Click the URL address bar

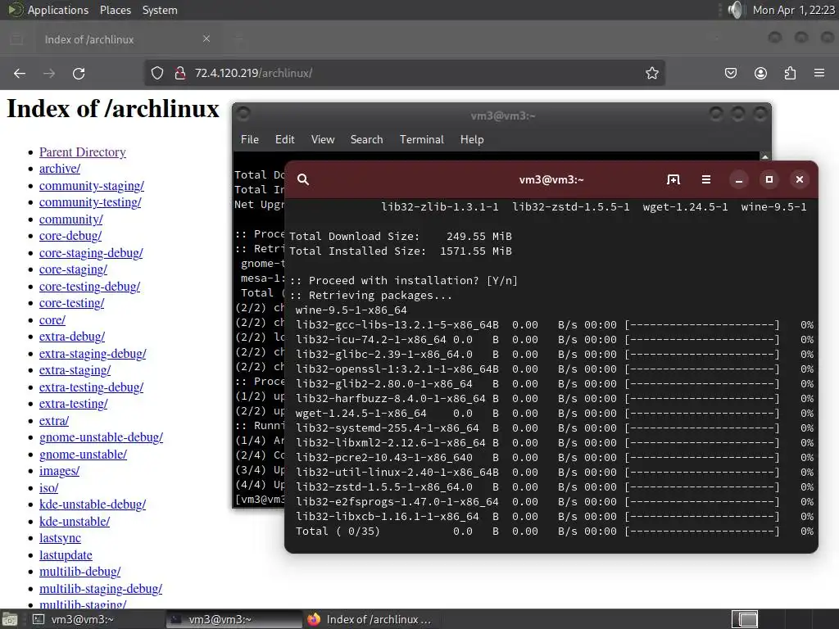[405, 73]
